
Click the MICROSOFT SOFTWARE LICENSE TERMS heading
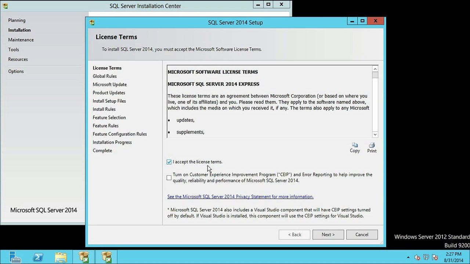[x=213, y=72]
